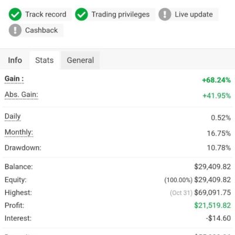Click the Cashback label
This screenshot has width=235, height=235.
pos(42,31)
